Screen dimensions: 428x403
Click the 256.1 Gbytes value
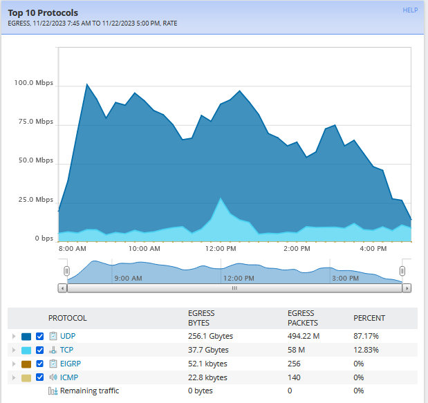[x=210, y=336]
